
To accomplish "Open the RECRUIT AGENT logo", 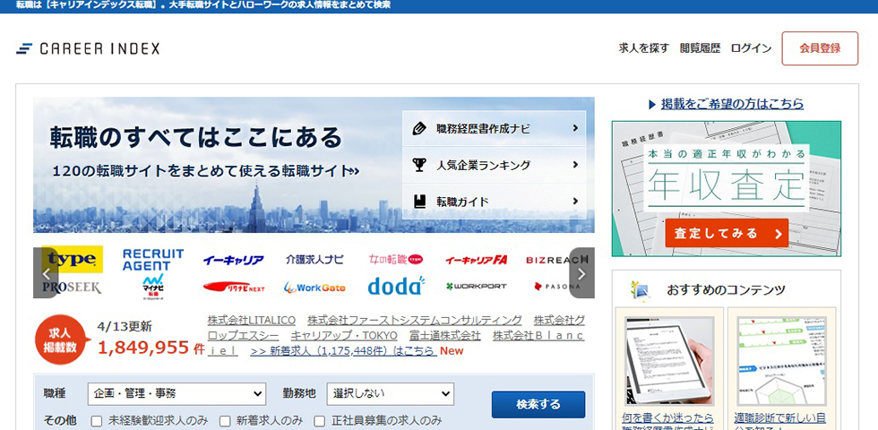I will coord(153,259).
